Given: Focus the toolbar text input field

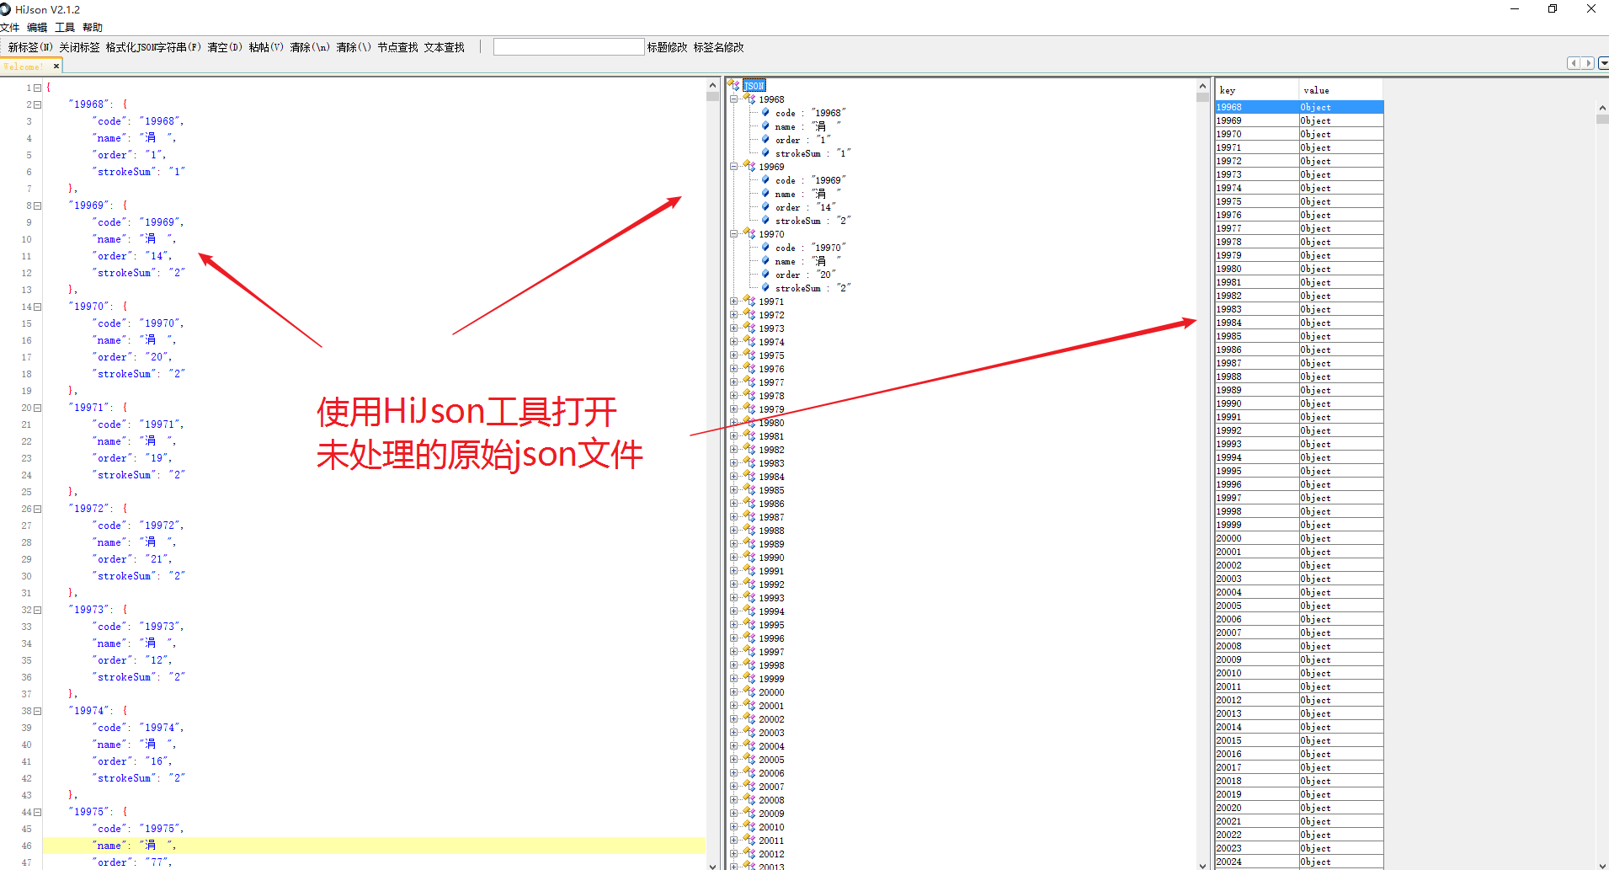Looking at the screenshot, I should point(568,47).
